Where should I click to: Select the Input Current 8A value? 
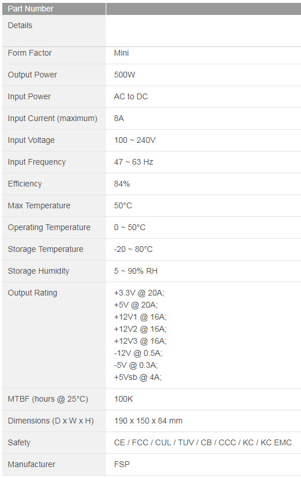coord(119,118)
